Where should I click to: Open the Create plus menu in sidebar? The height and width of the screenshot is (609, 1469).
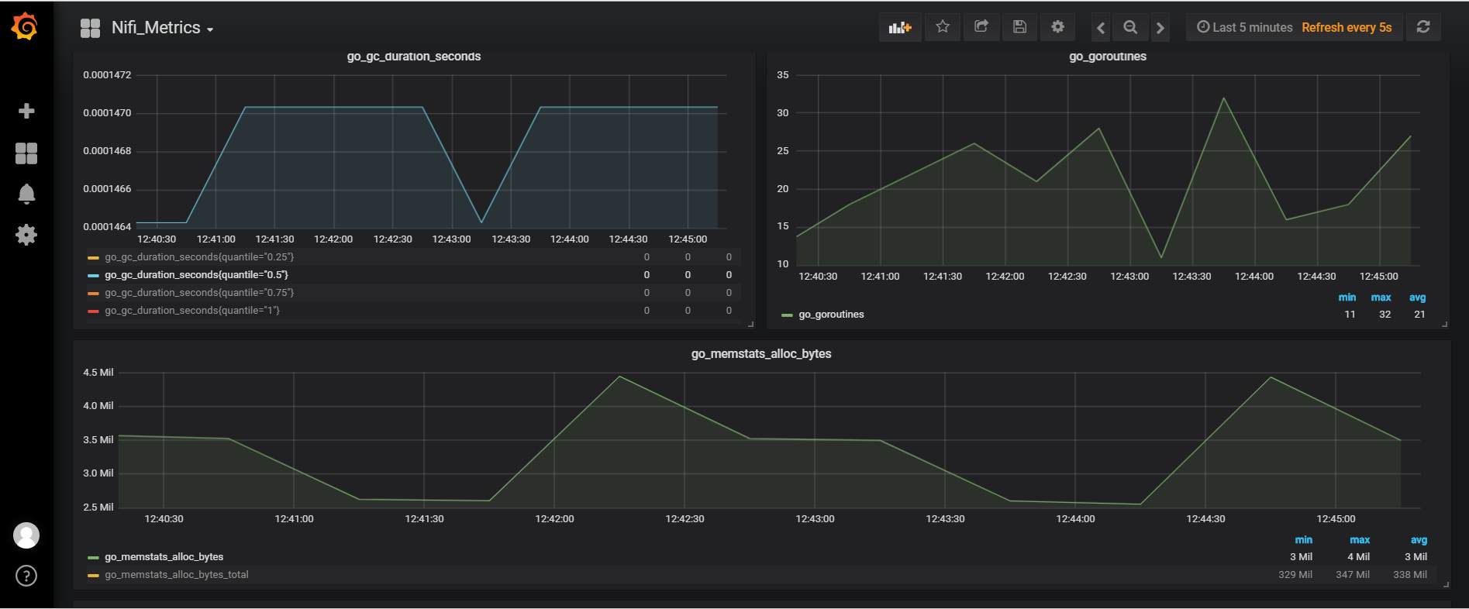pos(26,112)
